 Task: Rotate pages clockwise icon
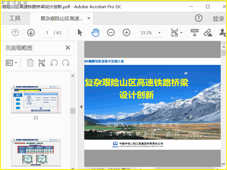tap(66, 63)
